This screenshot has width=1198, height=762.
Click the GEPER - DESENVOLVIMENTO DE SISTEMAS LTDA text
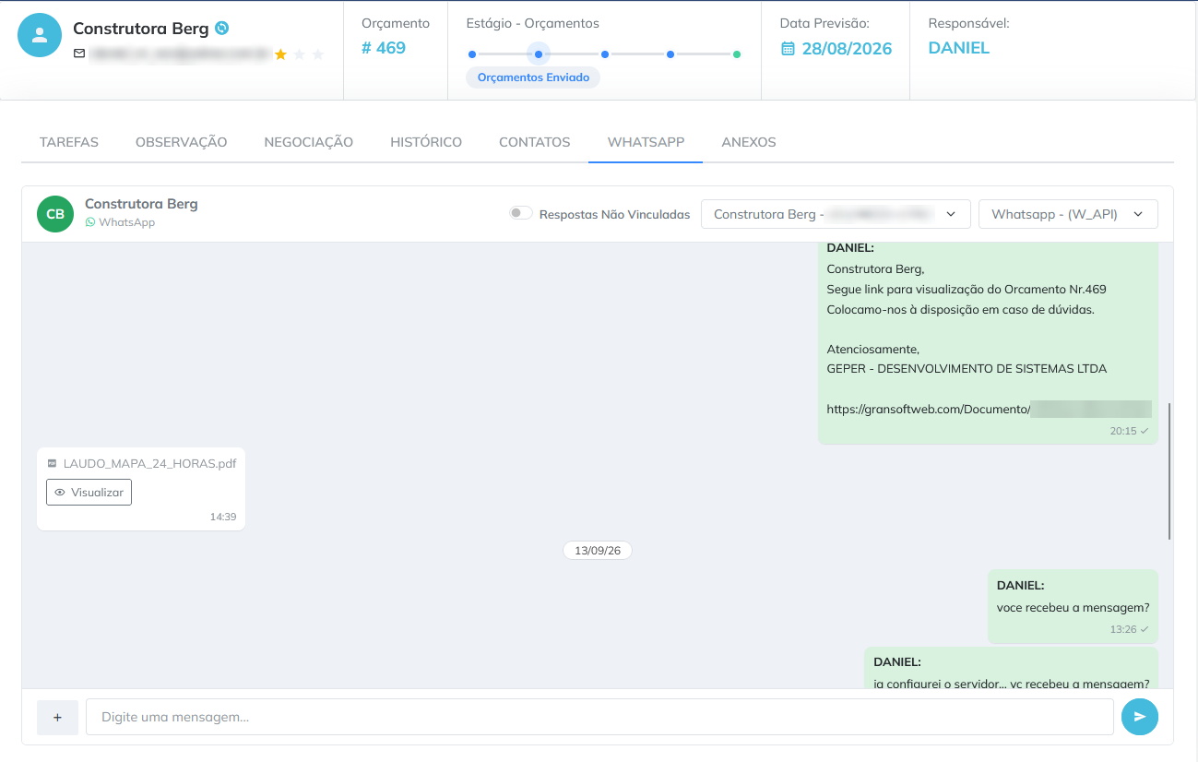(967, 369)
